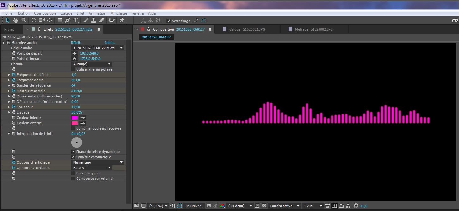Switch to the Projet panel tab
This screenshot has width=459, height=211.
point(9,29)
